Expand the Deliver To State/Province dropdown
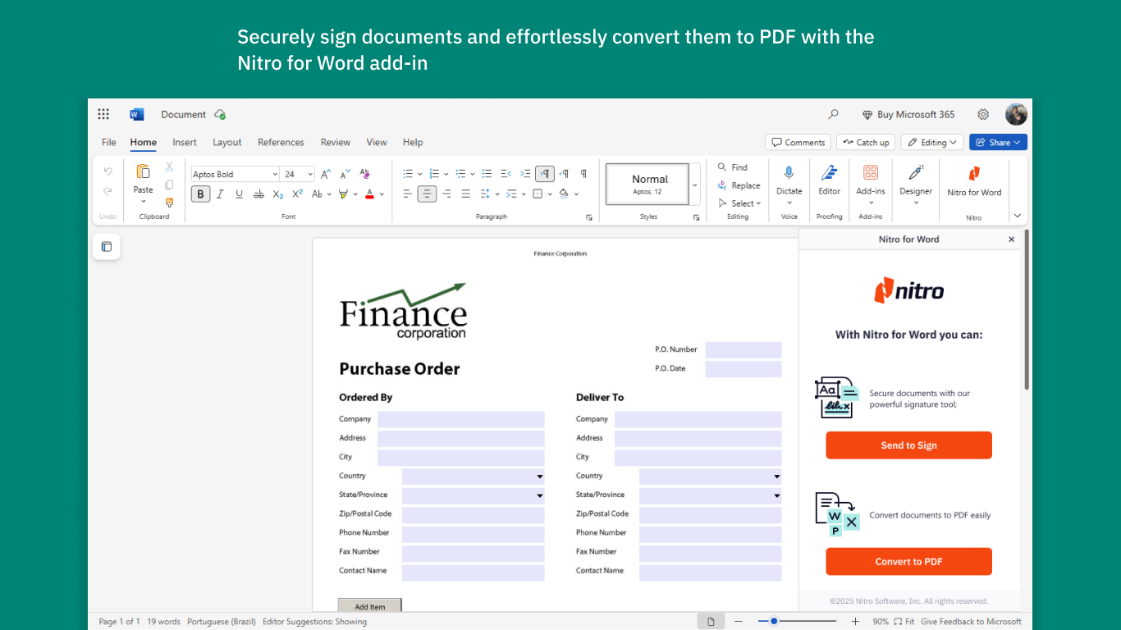Image resolution: width=1121 pixels, height=630 pixels. point(776,495)
